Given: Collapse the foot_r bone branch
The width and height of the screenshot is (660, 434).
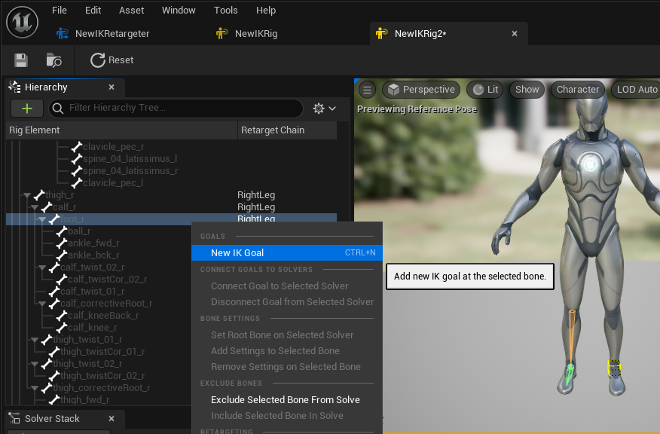Looking at the screenshot, I should 42,219.
